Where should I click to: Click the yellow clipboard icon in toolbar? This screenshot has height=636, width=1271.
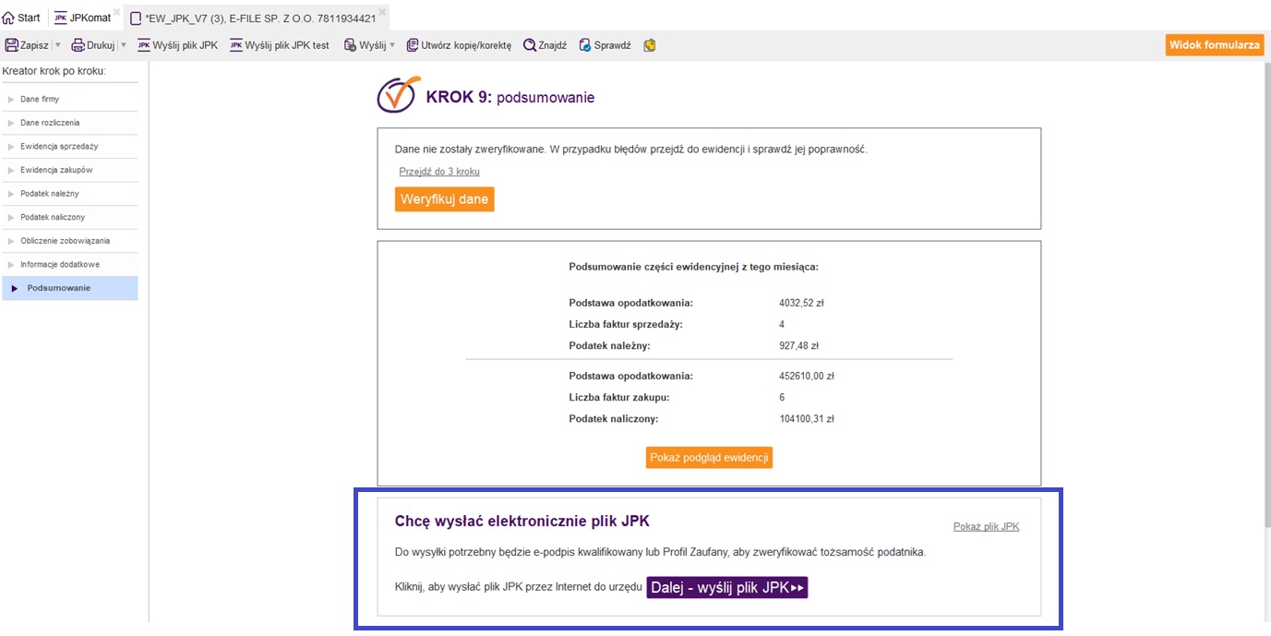pyautogui.click(x=650, y=45)
